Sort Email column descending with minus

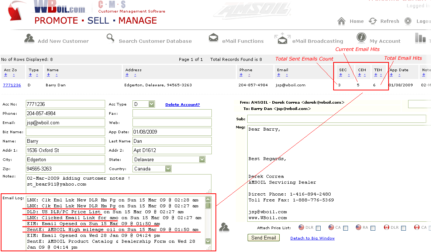pyautogui.click(x=287, y=75)
